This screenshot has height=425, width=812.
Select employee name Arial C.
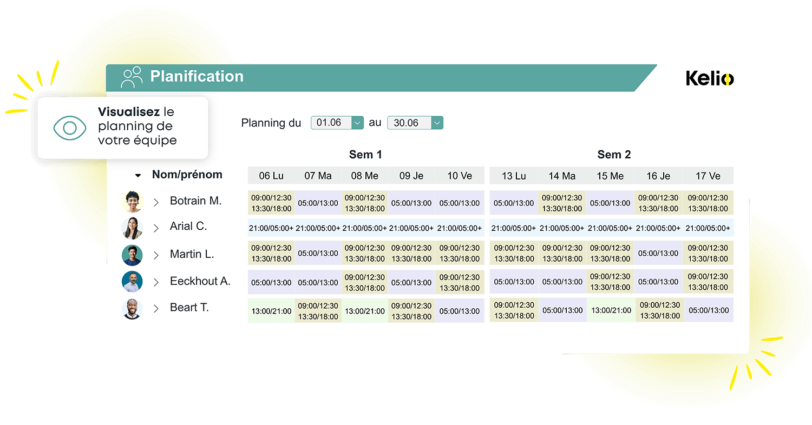[x=188, y=226]
